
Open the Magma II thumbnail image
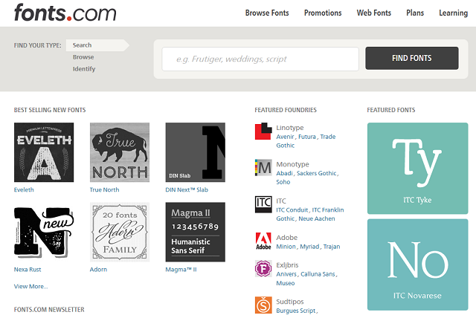point(195,233)
